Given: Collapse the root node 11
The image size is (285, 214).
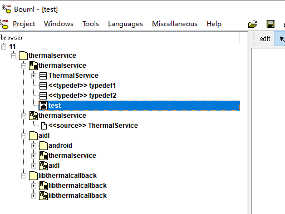Looking at the screenshot, I should [x=3, y=47].
